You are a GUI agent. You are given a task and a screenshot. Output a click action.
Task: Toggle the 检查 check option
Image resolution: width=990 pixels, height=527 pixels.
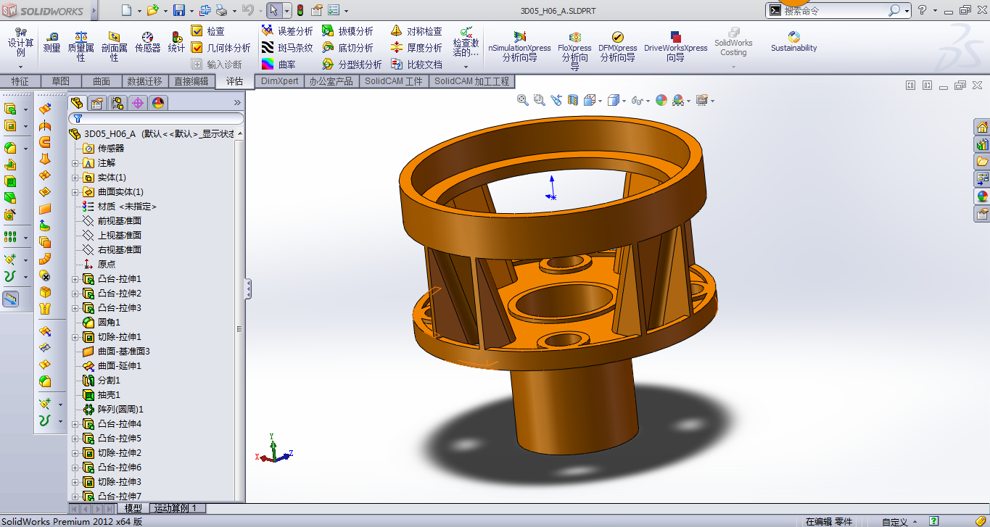coord(208,31)
